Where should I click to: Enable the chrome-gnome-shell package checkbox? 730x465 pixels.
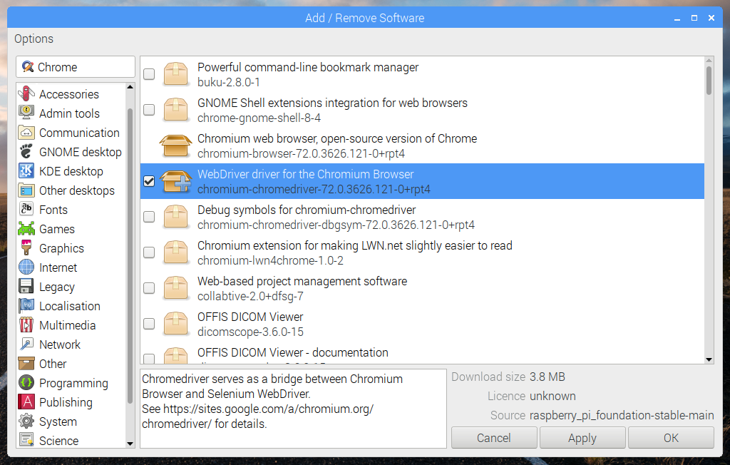pos(149,110)
